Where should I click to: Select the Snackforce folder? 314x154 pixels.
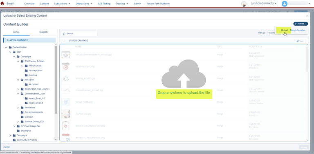[26, 131]
